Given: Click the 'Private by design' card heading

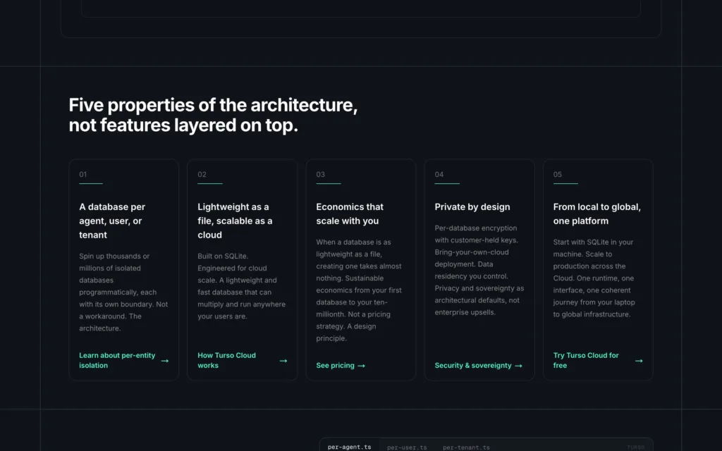Looking at the screenshot, I should coord(472,207).
